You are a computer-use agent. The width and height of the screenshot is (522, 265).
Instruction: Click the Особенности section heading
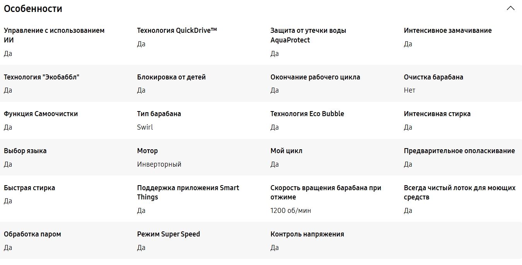click(33, 8)
